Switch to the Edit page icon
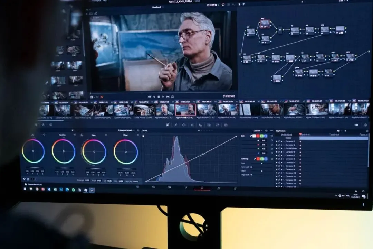Image resolution: width=373 pixels, height=249 pixels. click(170, 187)
